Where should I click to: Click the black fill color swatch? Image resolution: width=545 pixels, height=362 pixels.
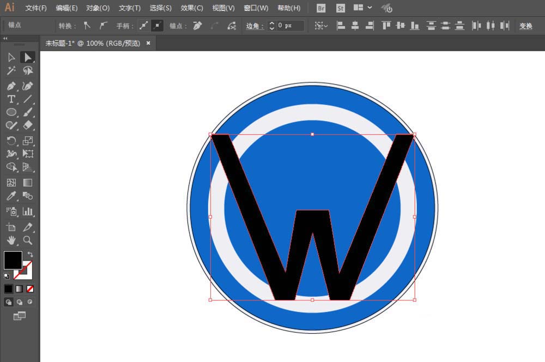click(13, 260)
